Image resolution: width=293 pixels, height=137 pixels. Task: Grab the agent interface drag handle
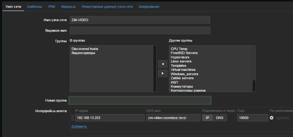click(x=73, y=118)
